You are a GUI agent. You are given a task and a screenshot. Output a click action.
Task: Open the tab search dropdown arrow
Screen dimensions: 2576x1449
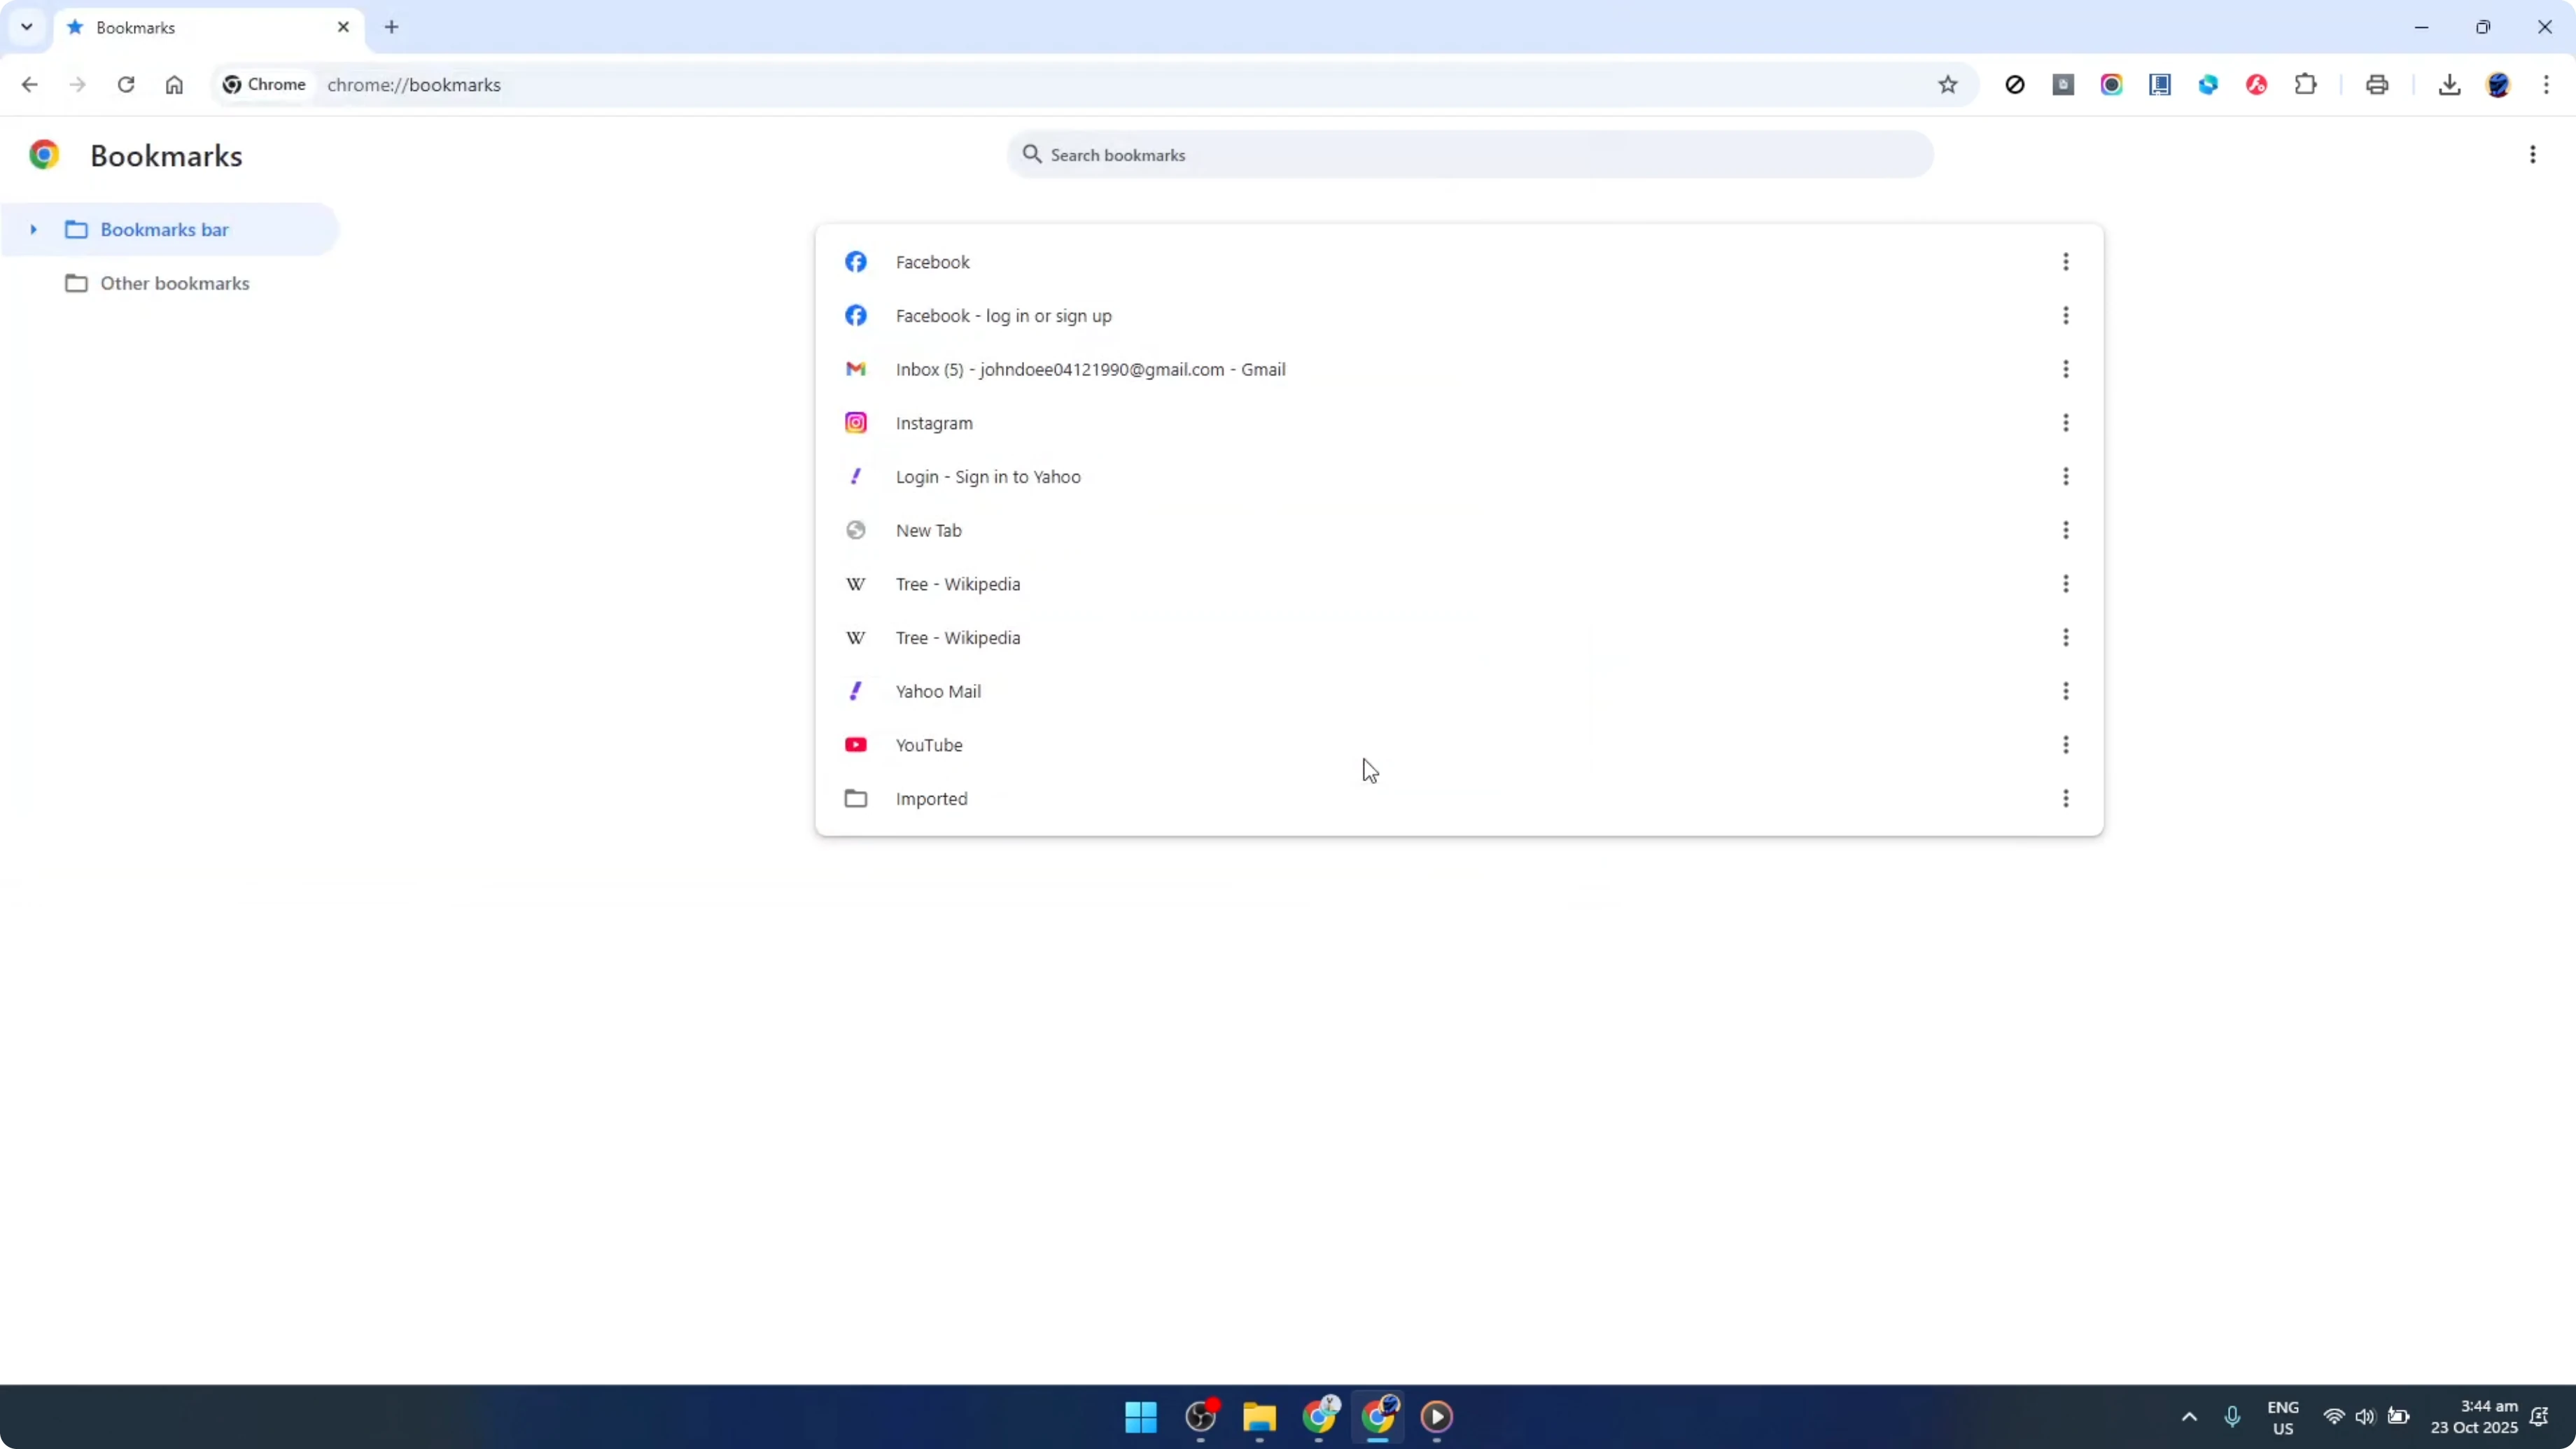coord(27,27)
